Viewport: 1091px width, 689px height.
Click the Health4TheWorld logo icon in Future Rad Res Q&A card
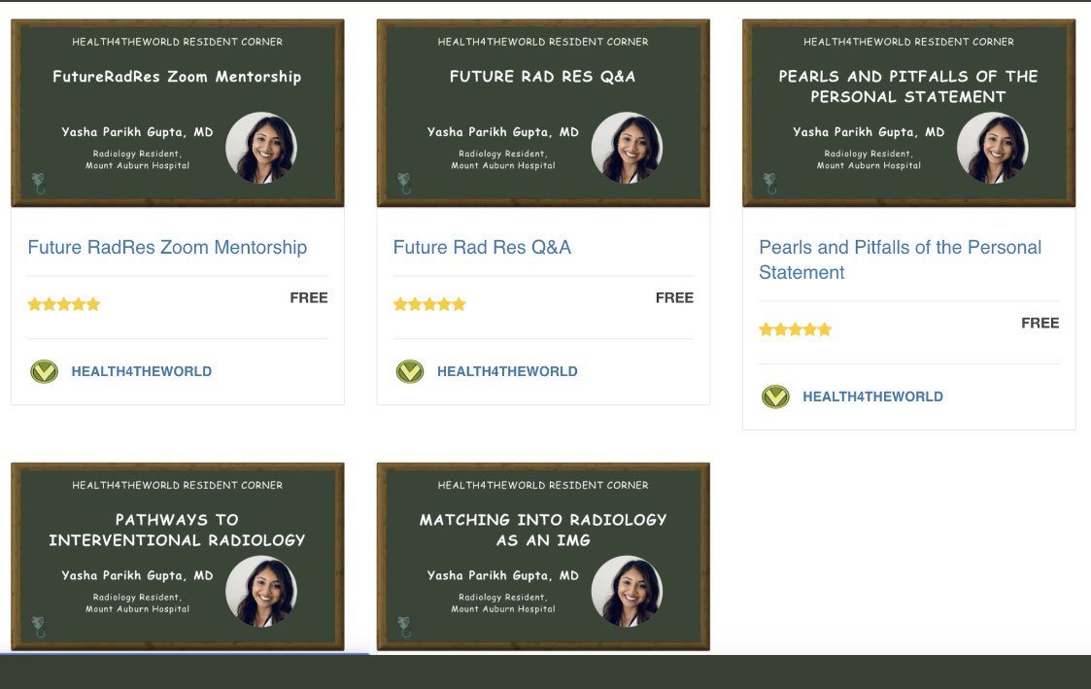click(x=410, y=371)
